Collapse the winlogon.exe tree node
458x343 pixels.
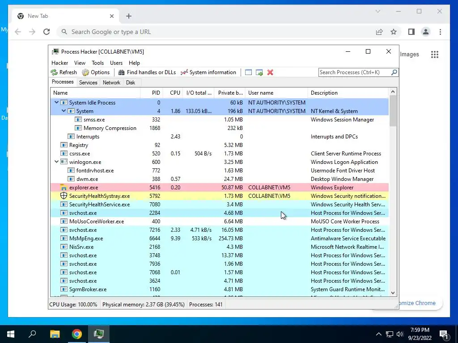click(56, 162)
